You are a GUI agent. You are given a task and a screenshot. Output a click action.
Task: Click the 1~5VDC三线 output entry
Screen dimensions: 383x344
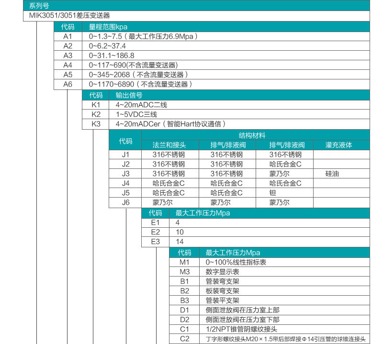click(136, 114)
